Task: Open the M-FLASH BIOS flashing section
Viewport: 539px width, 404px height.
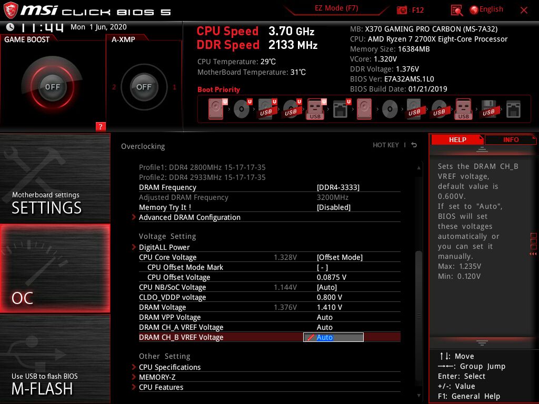Action: (55, 359)
